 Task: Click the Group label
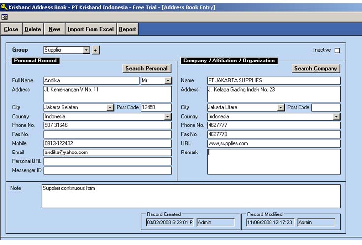click(20, 50)
